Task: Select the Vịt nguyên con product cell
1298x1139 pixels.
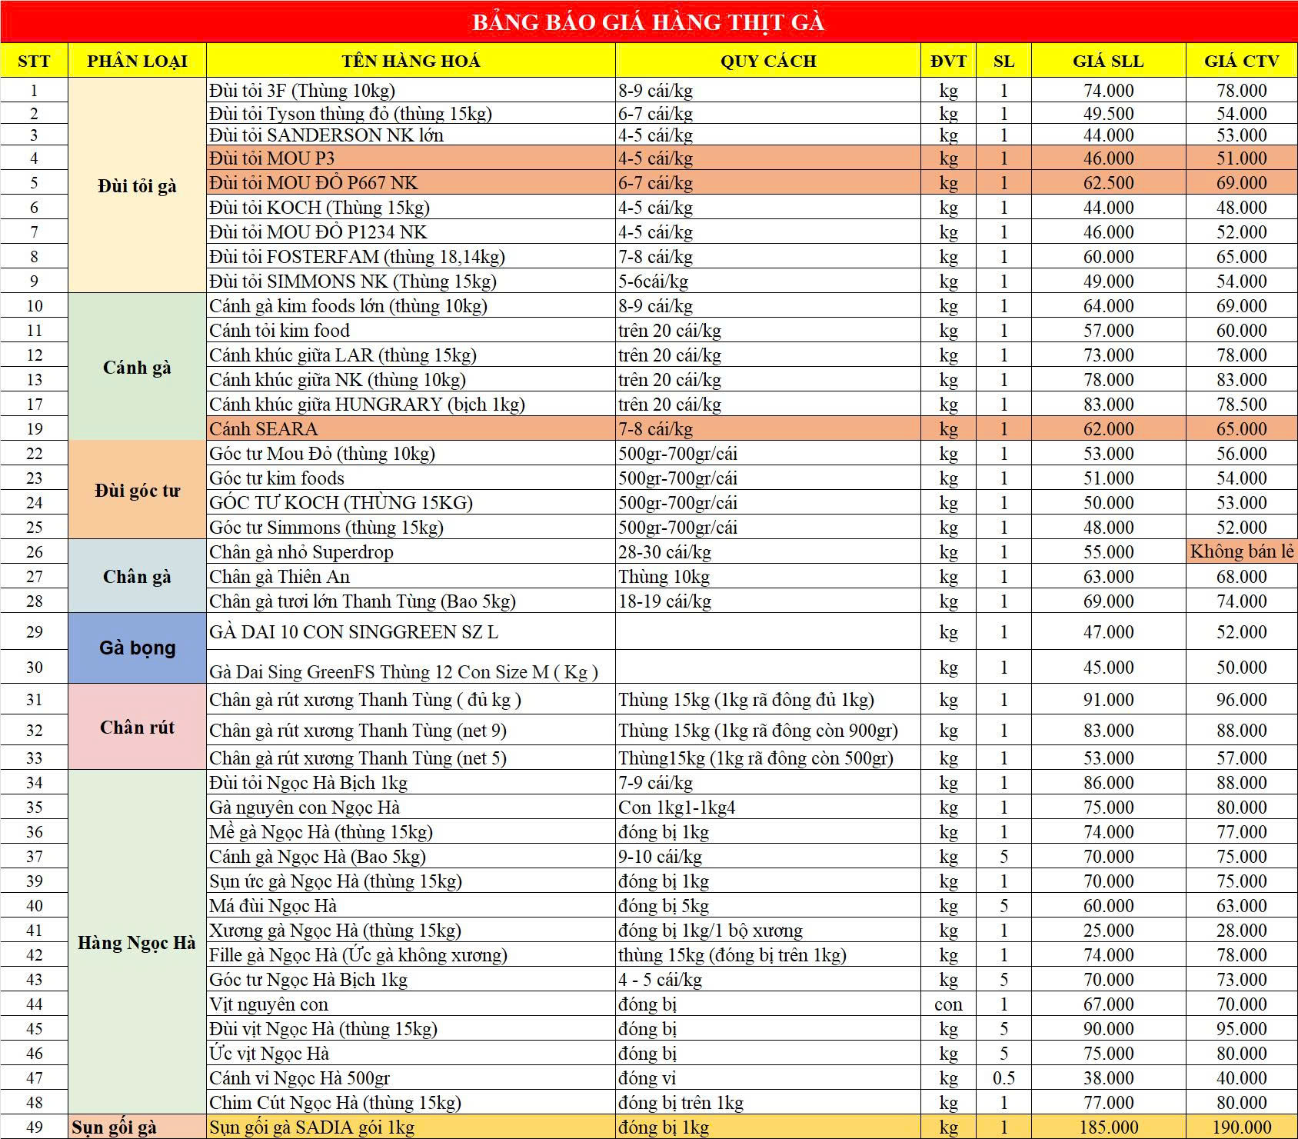Action: coord(411,1004)
